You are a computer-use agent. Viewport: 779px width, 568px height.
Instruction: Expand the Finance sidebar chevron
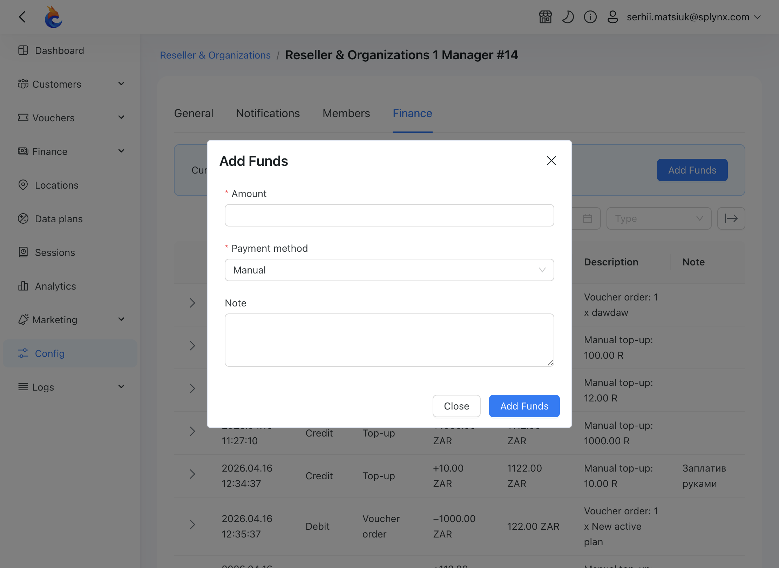click(121, 151)
